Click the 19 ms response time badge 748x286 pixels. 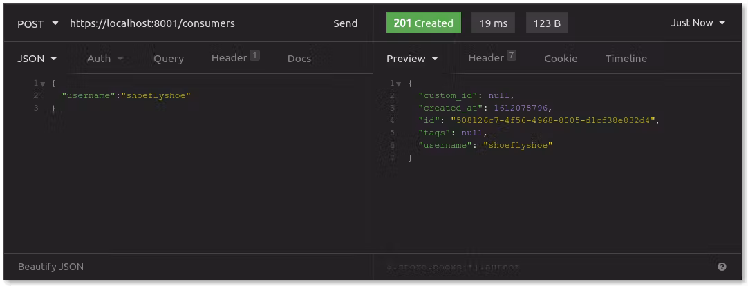tap(493, 23)
